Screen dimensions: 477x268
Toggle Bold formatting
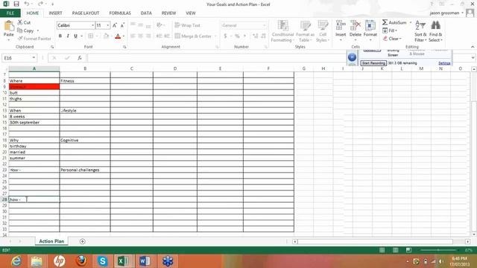(60, 36)
